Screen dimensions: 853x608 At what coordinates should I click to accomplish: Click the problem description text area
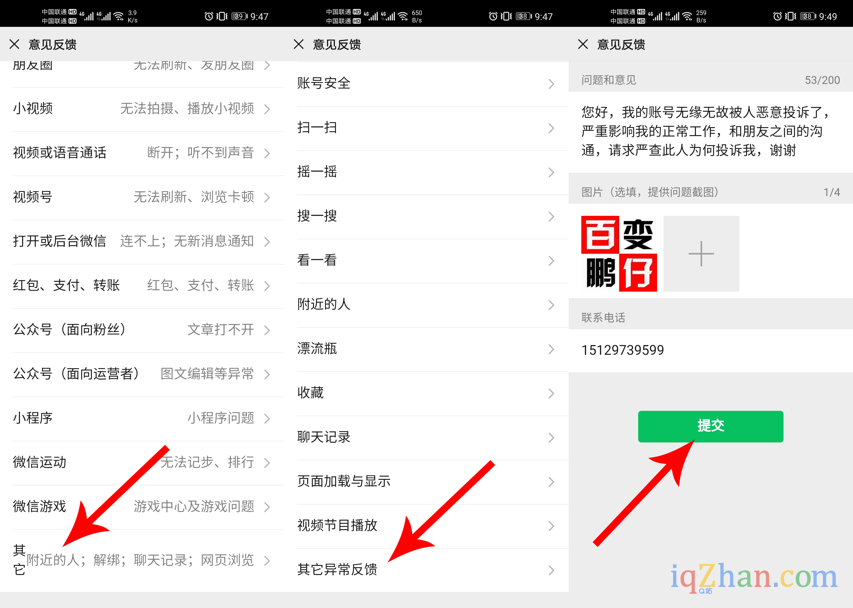(x=710, y=132)
